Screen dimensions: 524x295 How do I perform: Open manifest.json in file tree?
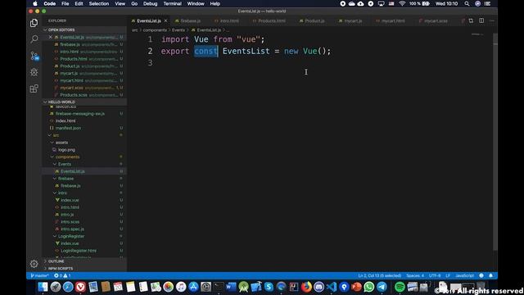click(x=84, y=128)
